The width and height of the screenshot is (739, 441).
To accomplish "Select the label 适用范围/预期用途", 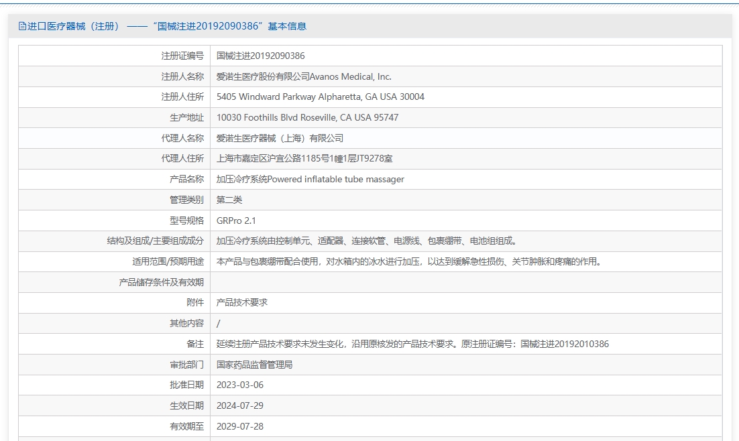I will [x=168, y=261].
